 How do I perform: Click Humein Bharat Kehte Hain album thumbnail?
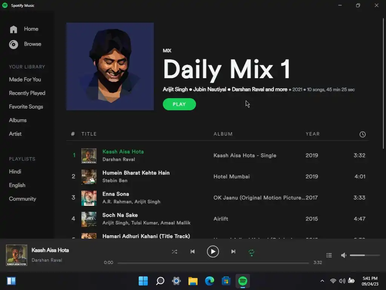pyautogui.click(x=89, y=177)
